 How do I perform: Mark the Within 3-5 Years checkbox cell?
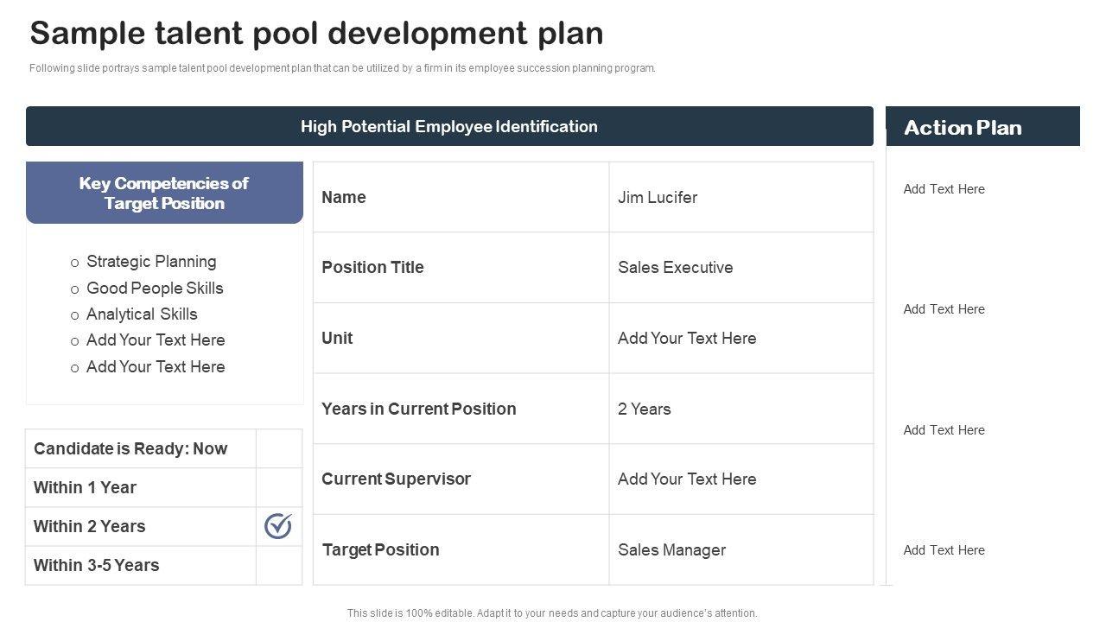click(278, 566)
